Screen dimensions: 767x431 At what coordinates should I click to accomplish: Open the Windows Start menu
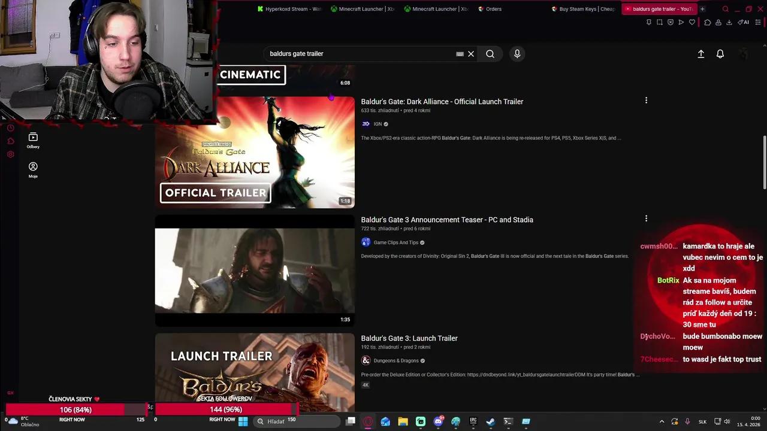[243, 421]
